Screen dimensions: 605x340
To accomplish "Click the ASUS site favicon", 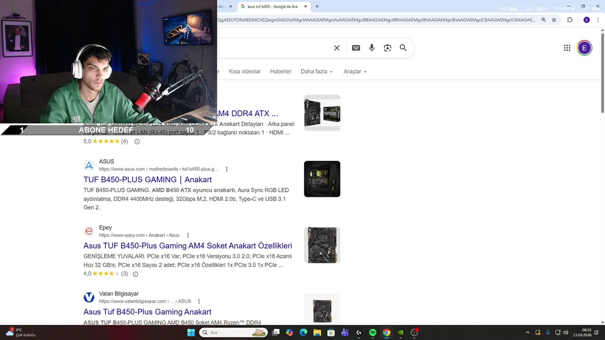I will tap(89, 165).
